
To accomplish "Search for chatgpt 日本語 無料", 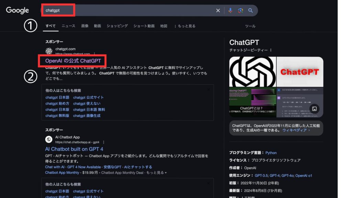I will [89, 110].
